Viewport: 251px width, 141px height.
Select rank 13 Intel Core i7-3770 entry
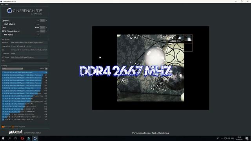point(25,104)
